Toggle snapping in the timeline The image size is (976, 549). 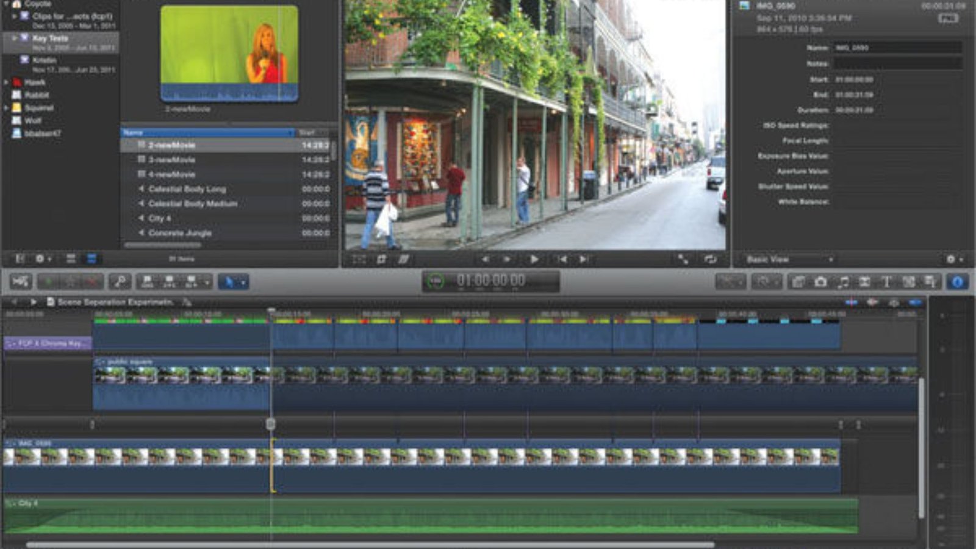[x=916, y=302]
